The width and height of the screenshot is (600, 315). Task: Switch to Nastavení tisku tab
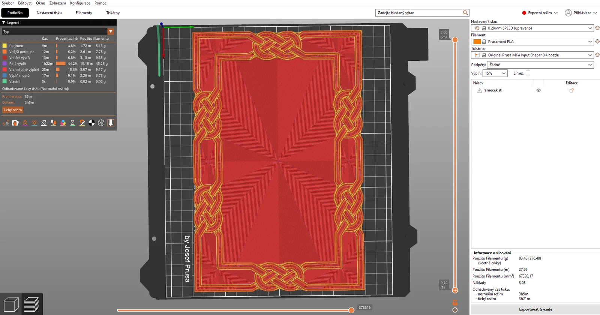pos(49,13)
